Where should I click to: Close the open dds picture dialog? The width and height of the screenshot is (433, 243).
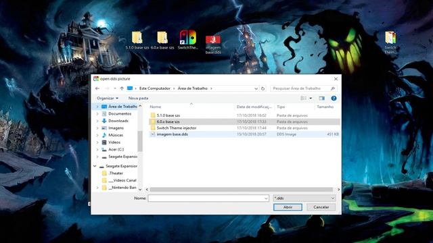point(336,79)
